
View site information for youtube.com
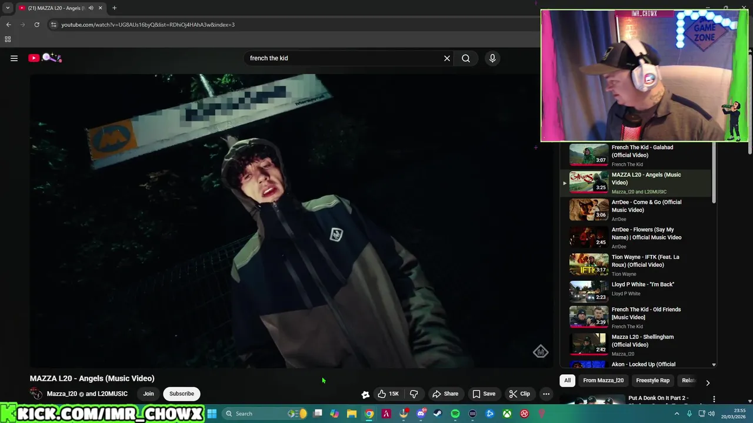[54, 25]
